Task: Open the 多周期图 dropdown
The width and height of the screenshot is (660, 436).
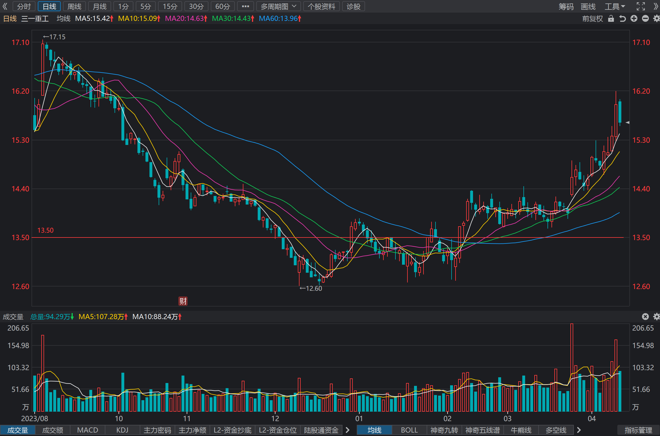Action: tap(278, 6)
